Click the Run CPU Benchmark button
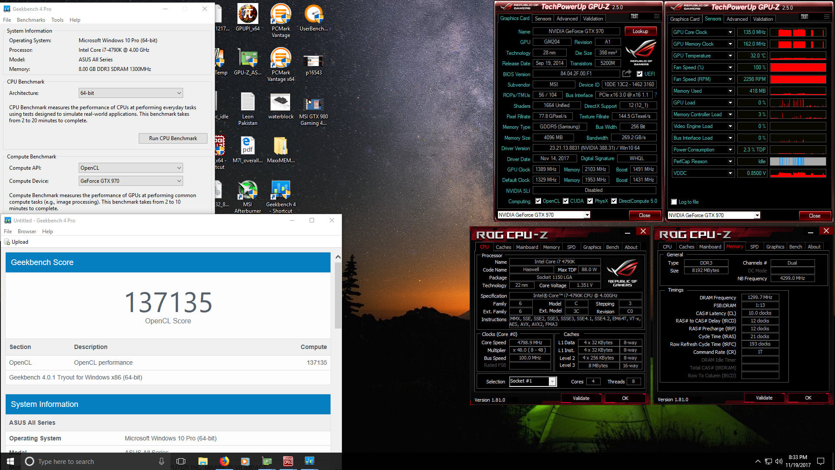 [x=173, y=138]
